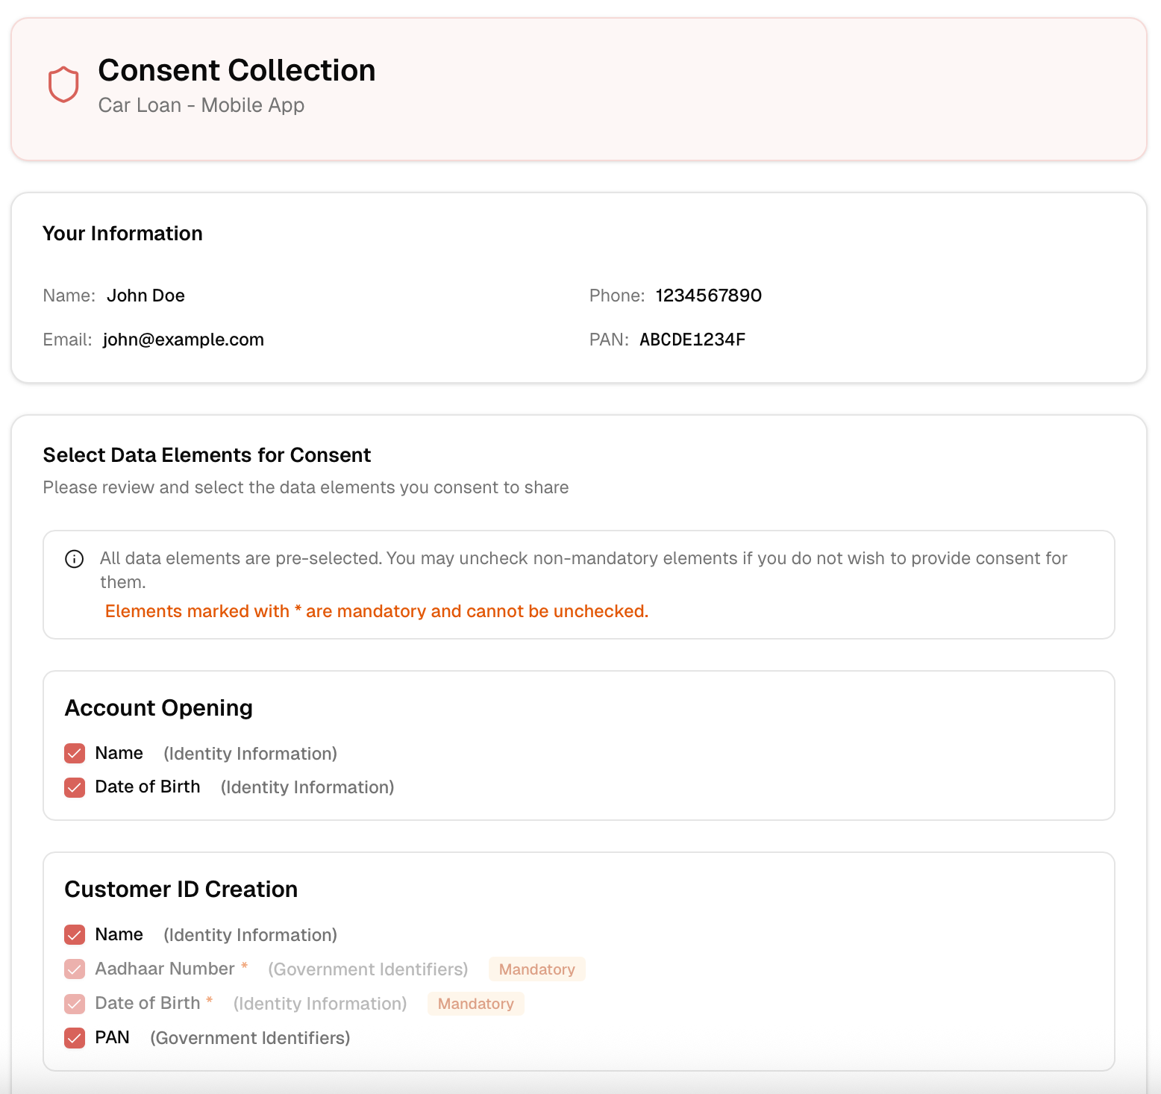Image resolution: width=1161 pixels, height=1094 pixels.
Task: Click the disabled Aadhaar Number checkbox
Action: (74, 969)
